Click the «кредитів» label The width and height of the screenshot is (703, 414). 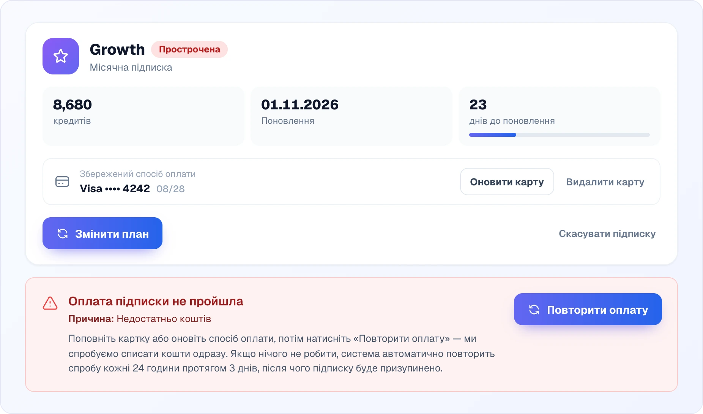click(x=72, y=121)
